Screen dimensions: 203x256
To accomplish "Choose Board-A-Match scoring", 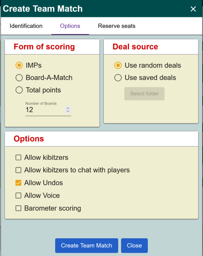I will (19, 78).
